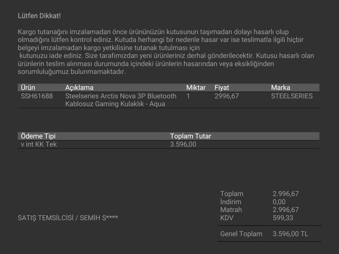Click total amount 3.596,00 in payment table

(183, 144)
